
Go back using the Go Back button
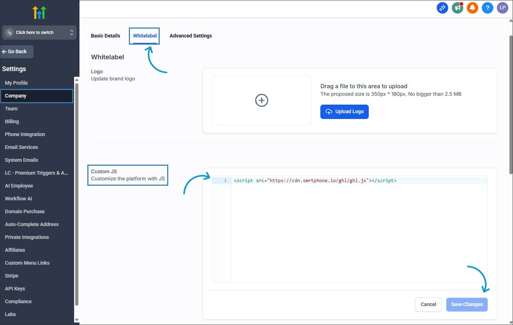point(17,51)
